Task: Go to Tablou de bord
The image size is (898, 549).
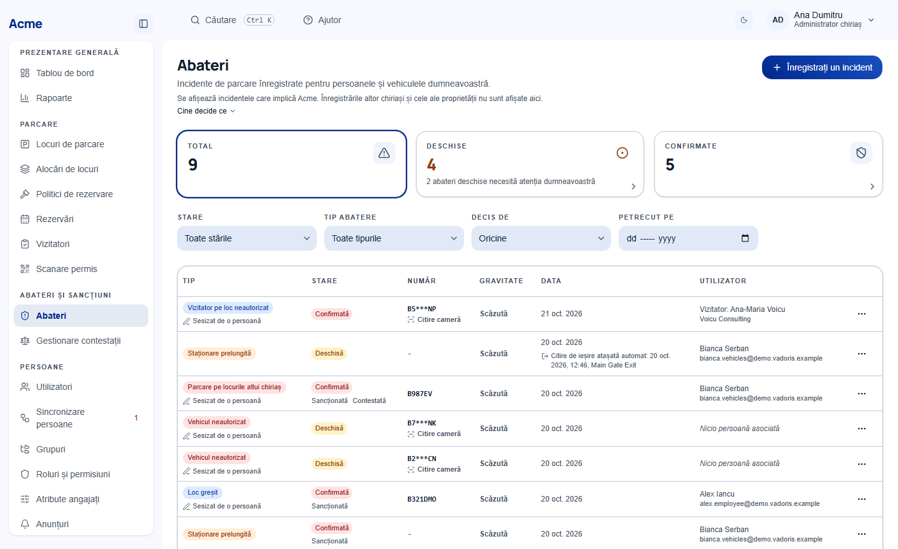Action: [x=81, y=73]
